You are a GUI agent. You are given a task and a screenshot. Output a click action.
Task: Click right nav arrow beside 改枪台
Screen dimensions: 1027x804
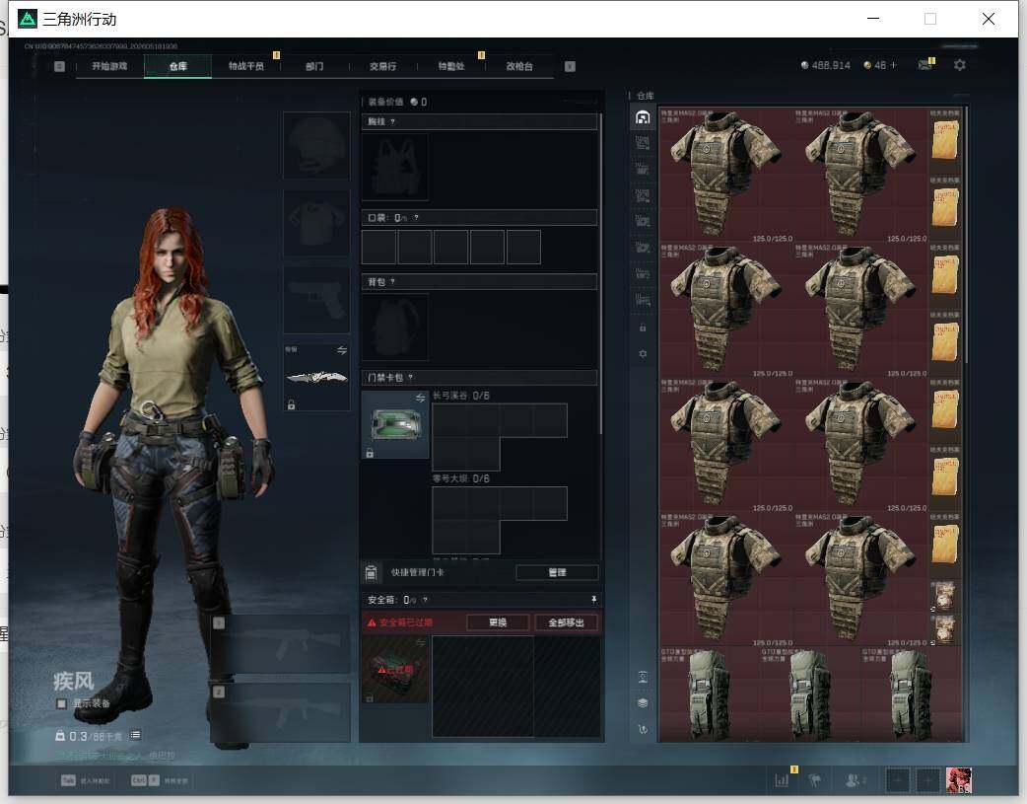[570, 66]
